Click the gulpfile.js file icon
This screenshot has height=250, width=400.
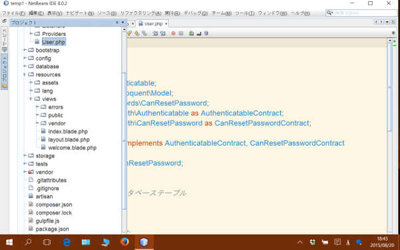tap(31, 221)
